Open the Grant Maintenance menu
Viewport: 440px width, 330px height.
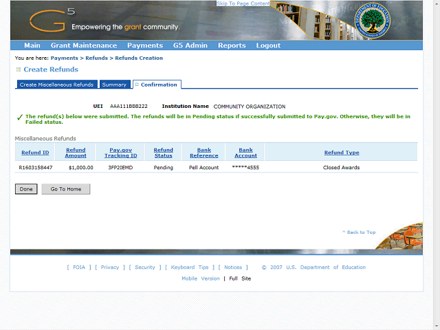84,45
